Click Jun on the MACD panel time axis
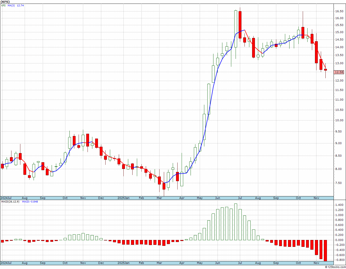The image size is (346, 269). (218, 263)
